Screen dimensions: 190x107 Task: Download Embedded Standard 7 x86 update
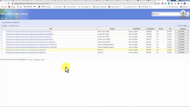[x=181, y=47]
